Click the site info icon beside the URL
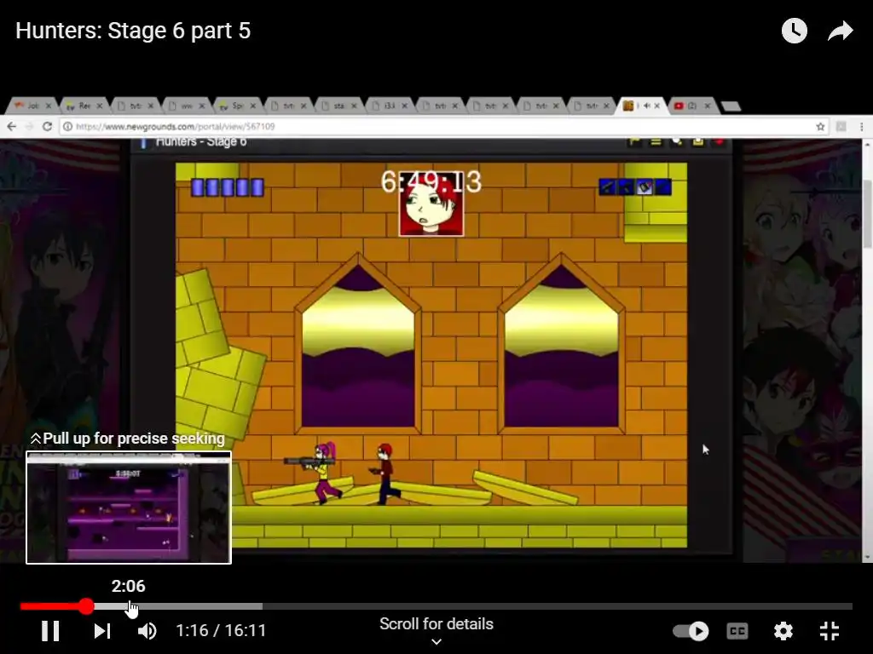Viewport: 873px width, 654px height. coord(67,127)
